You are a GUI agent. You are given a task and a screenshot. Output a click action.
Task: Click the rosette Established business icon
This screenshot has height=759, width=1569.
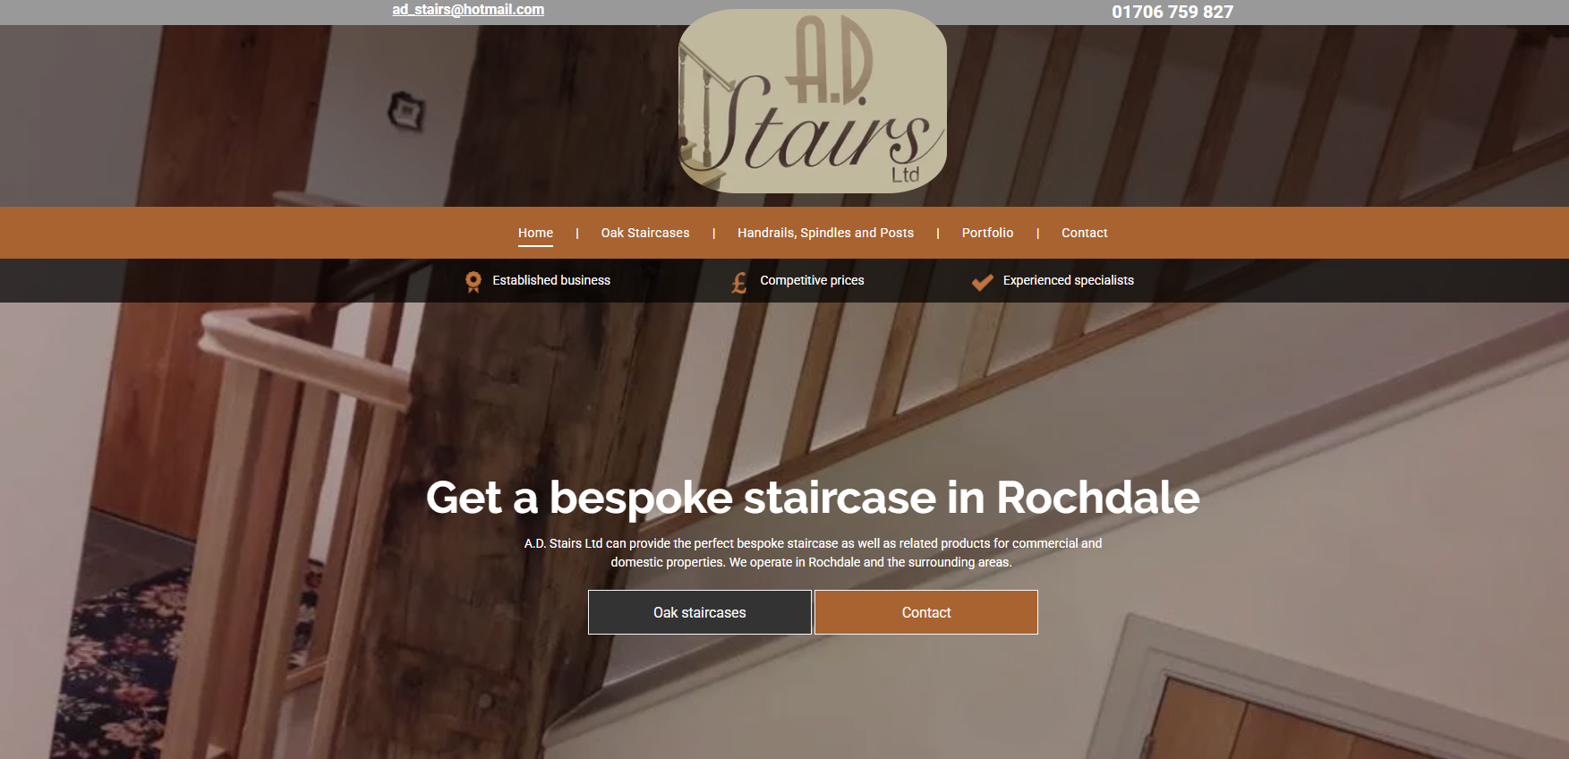(x=473, y=282)
